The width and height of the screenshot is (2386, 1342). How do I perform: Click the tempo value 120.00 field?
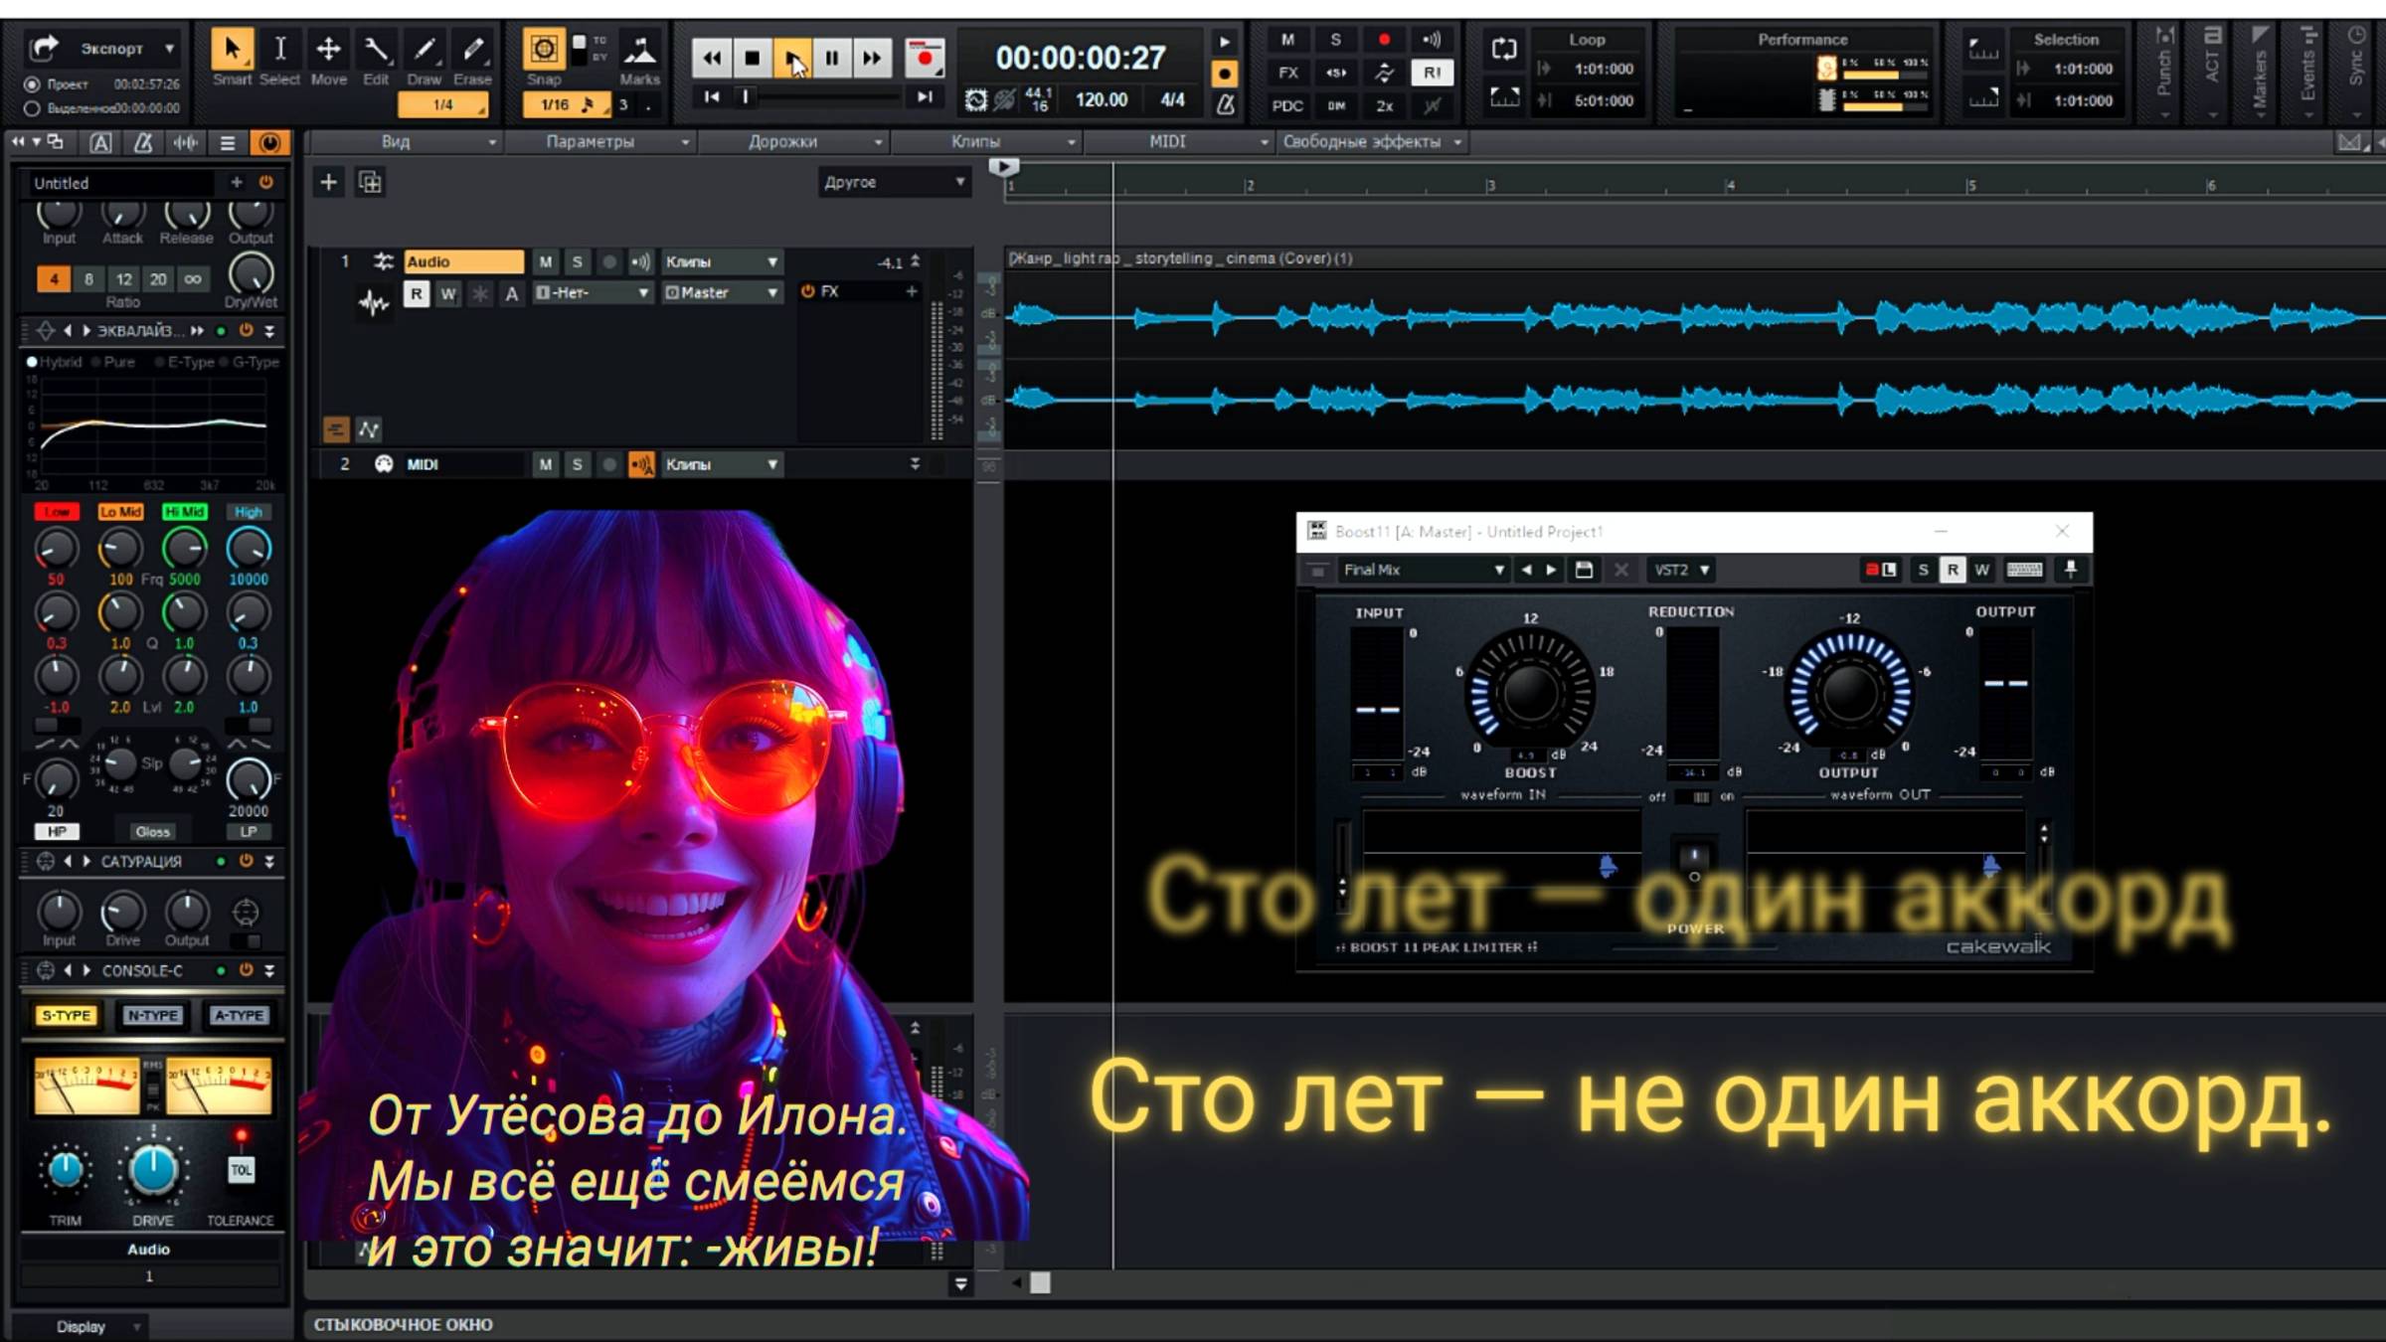(1101, 99)
